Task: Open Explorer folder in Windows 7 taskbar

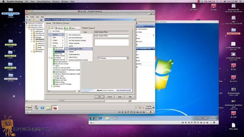Action: click(108, 118)
